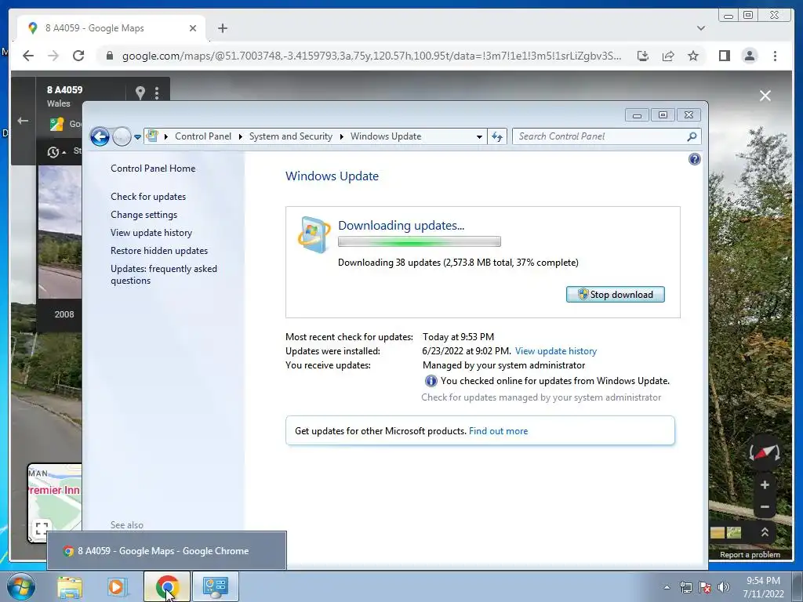The width and height of the screenshot is (803, 602).
Task: Click install app icon in address bar
Action: click(643, 56)
